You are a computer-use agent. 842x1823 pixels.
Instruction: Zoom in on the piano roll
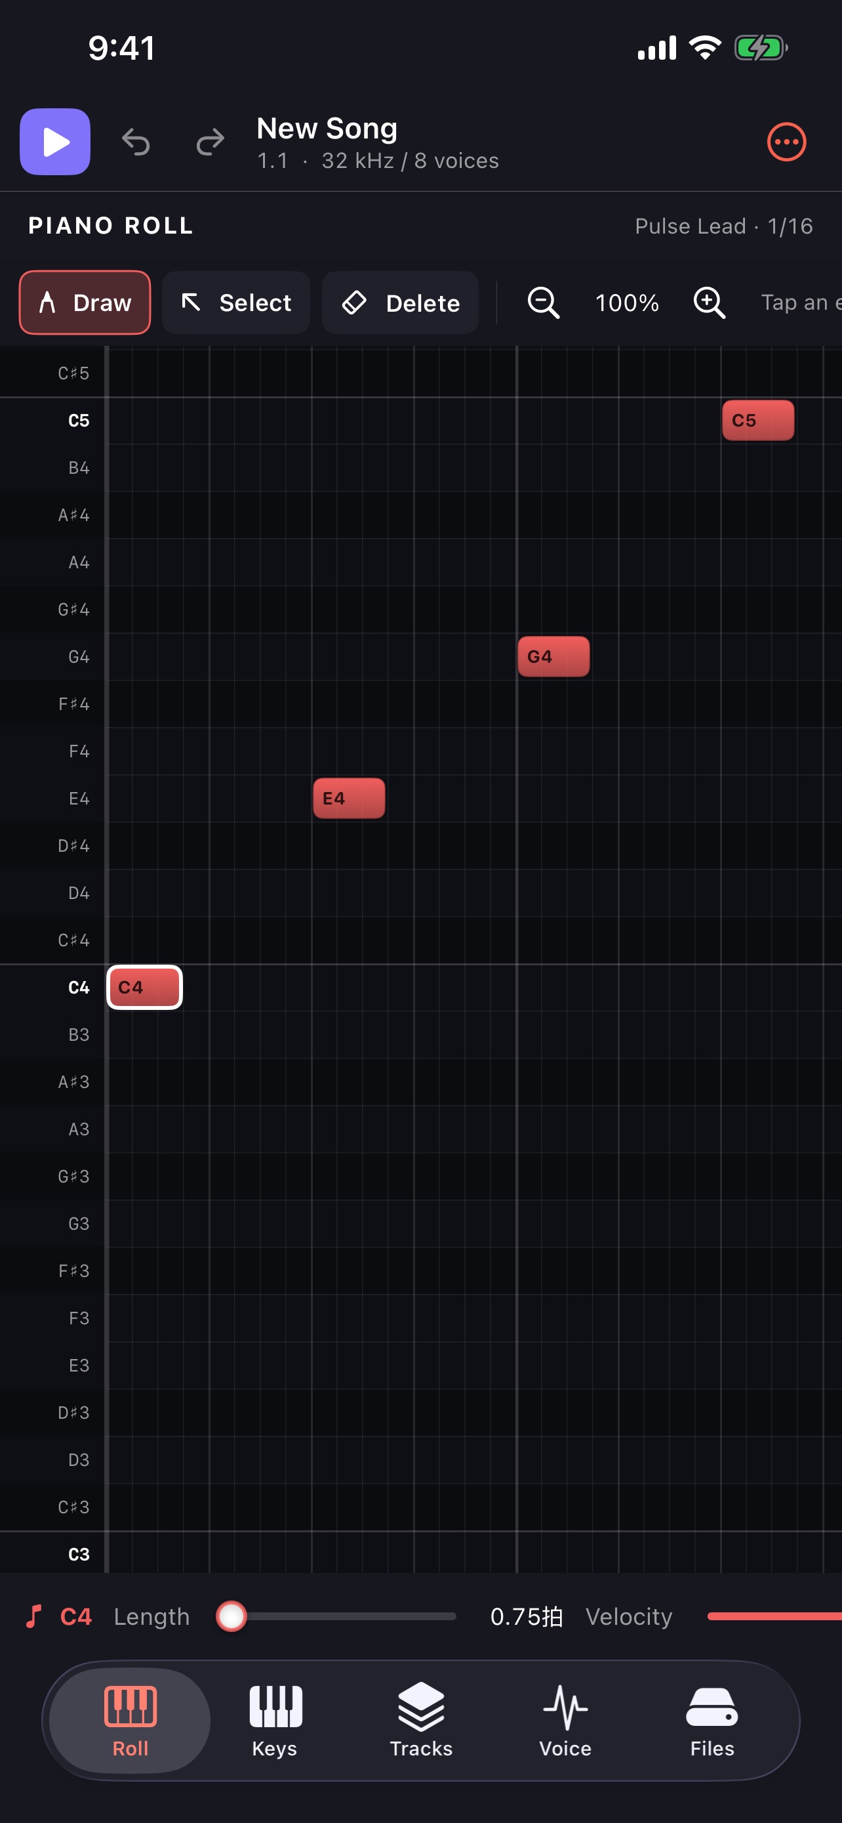pyautogui.click(x=709, y=303)
